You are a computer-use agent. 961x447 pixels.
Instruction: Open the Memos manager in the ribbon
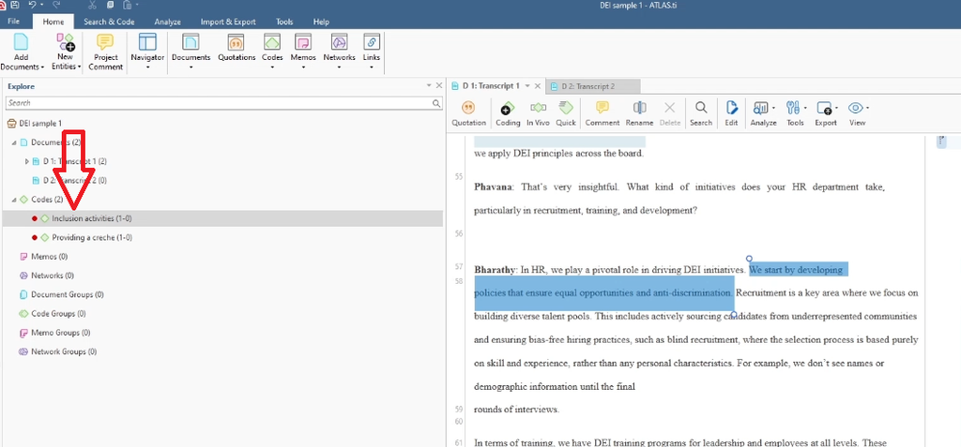(x=303, y=52)
